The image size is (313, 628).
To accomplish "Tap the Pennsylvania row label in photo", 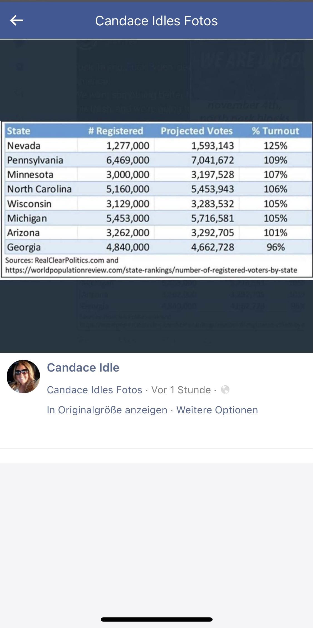I will pyautogui.click(x=35, y=160).
